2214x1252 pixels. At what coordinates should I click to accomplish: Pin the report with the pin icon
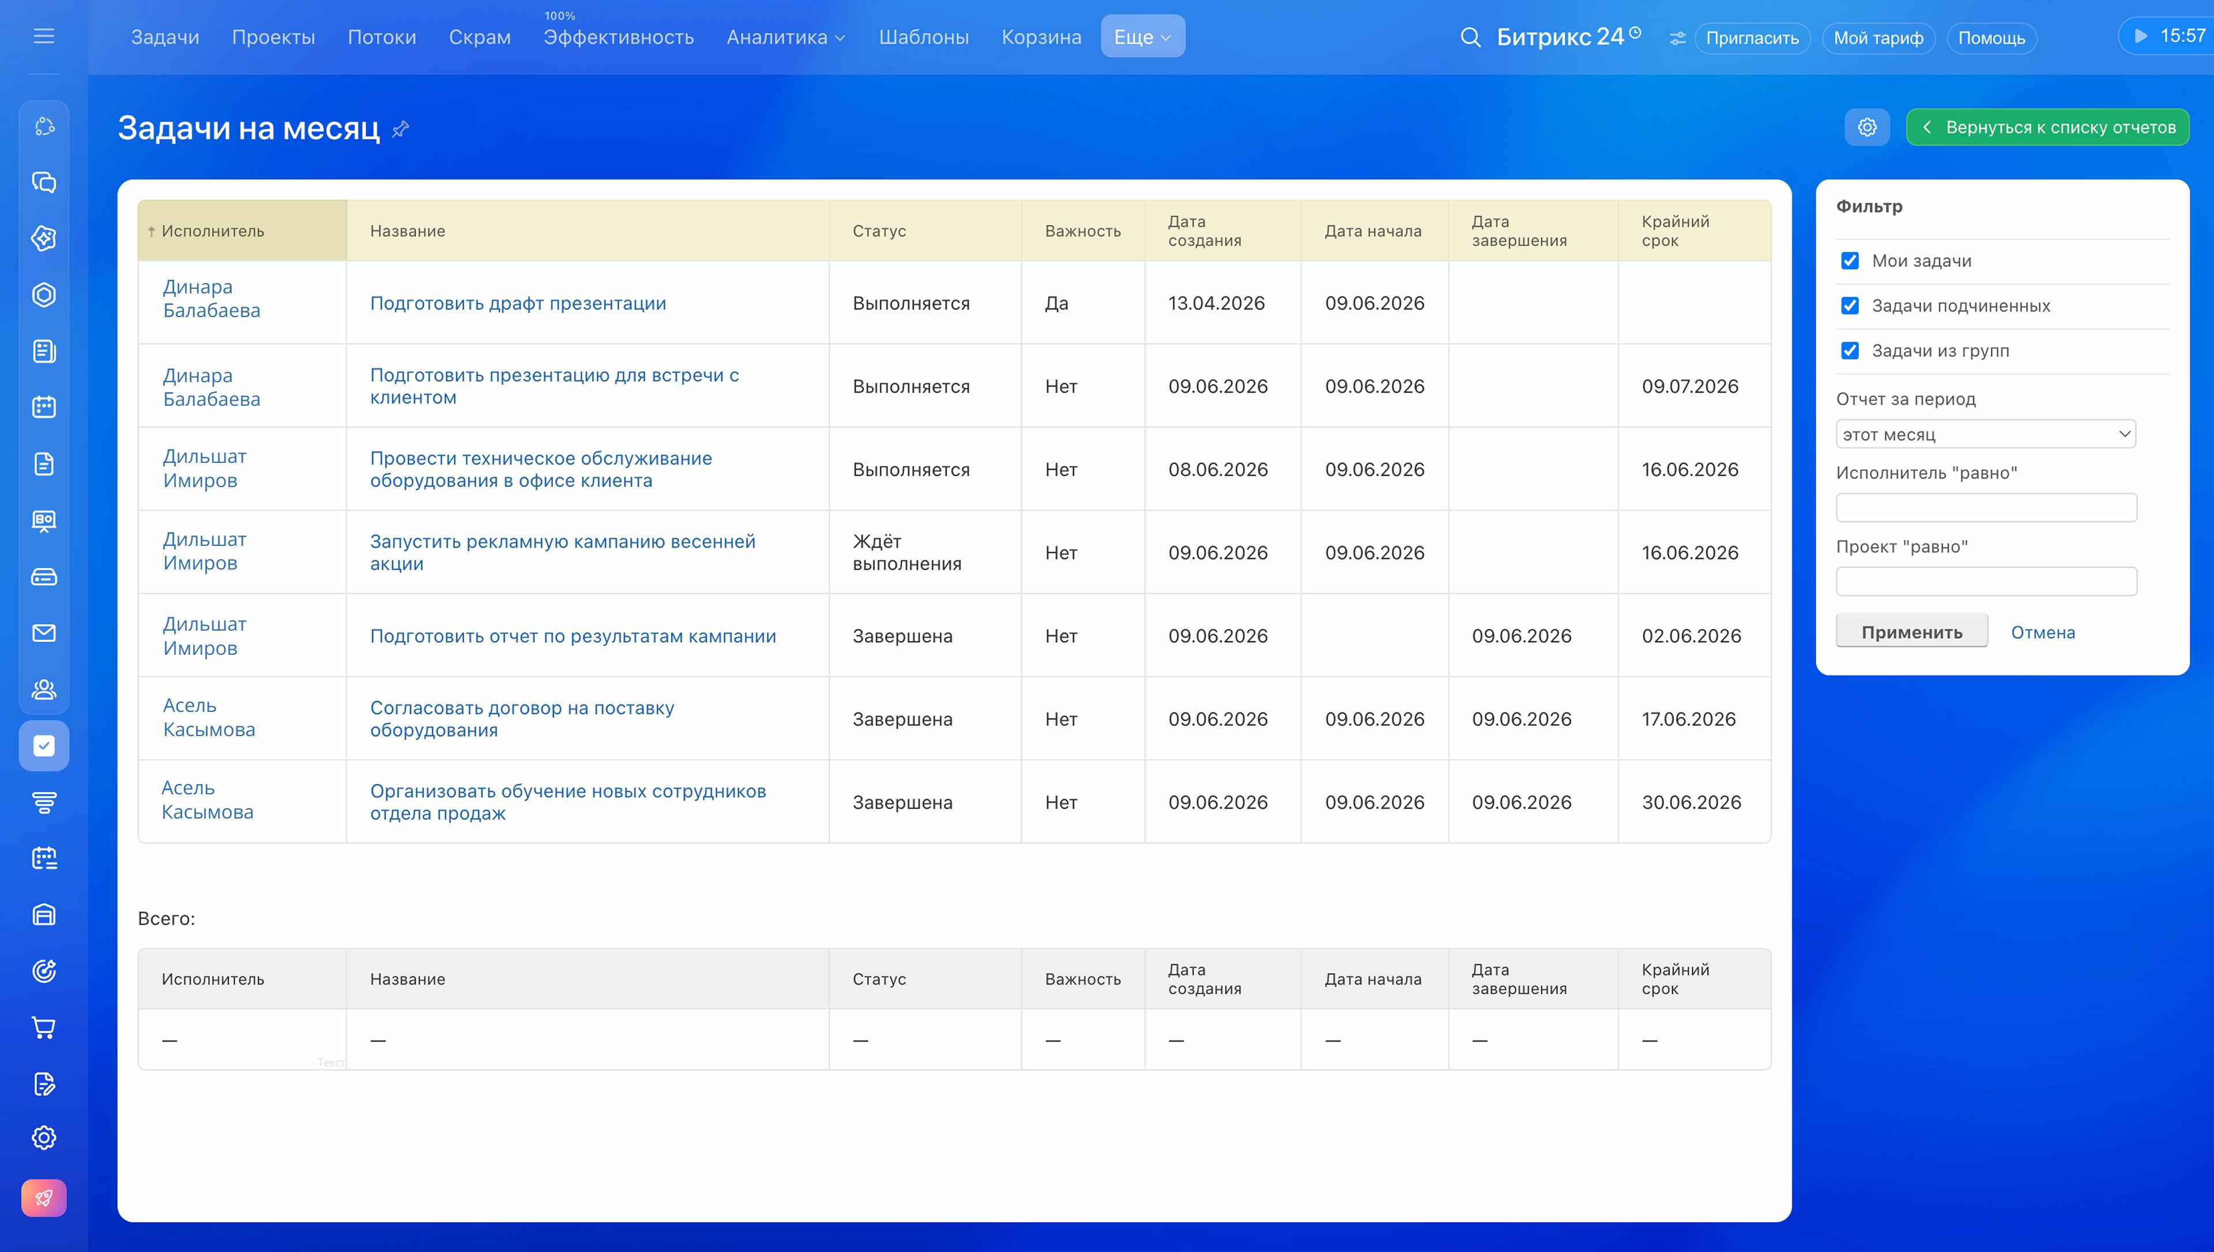[x=401, y=129]
